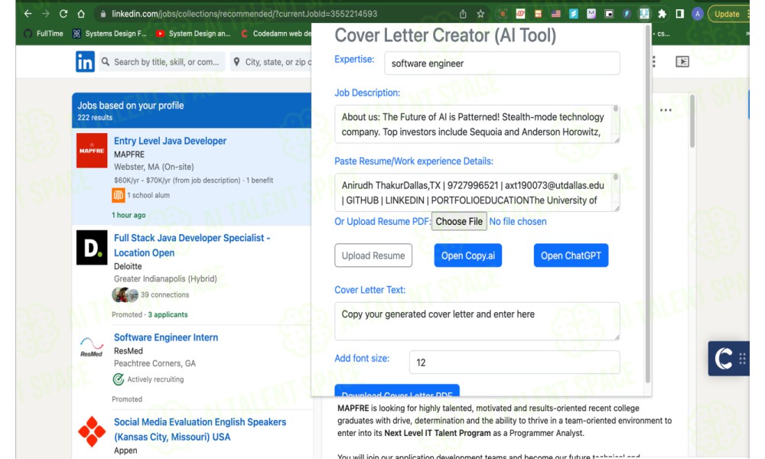Open the Full Stack Java Developer Specialist job
Image resolution: width=765 pixels, height=459 pixels.
click(x=192, y=246)
